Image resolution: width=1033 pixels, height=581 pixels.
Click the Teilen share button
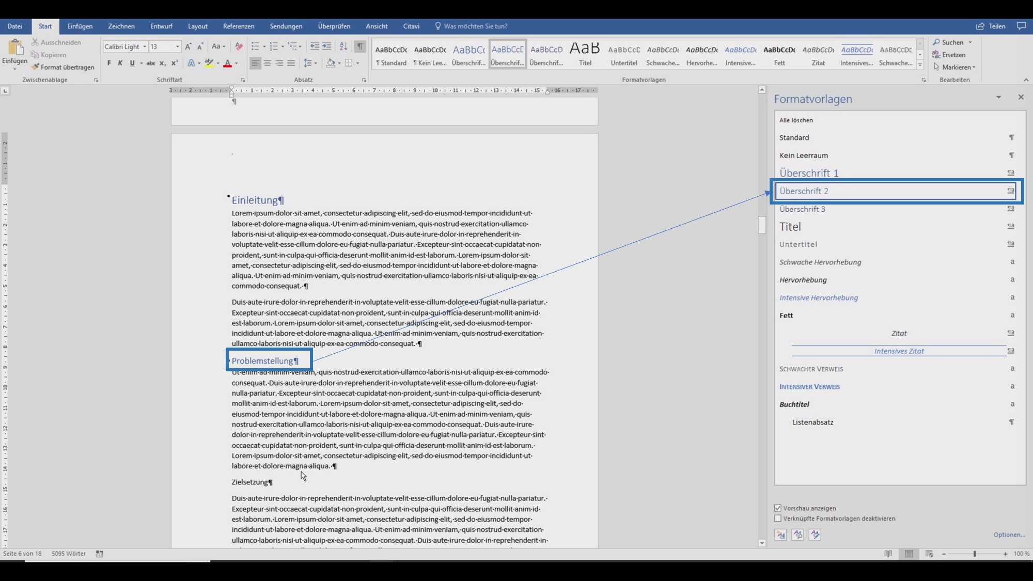[991, 26]
